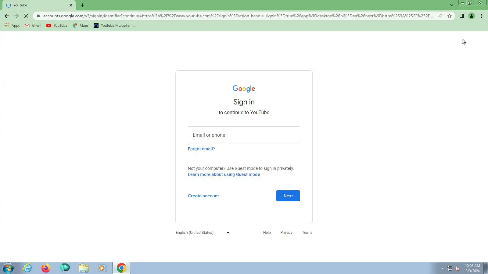Open the Maps bookmark

(81, 26)
